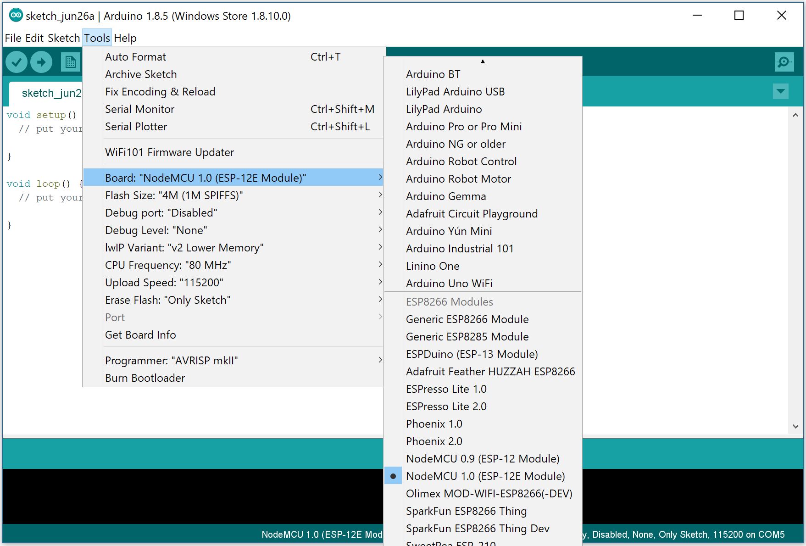The height and width of the screenshot is (546, 806).
Task: Open the Edit menu
Action: coord(34,38)
